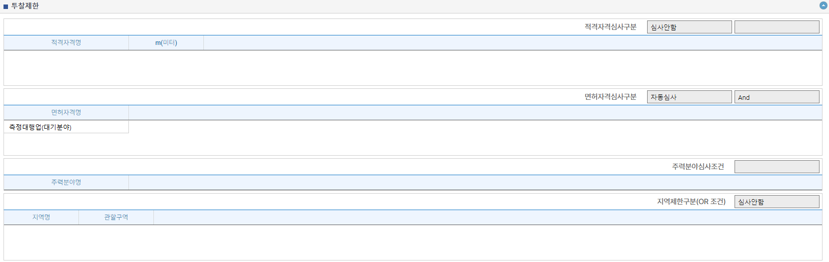
Task: Select the 면허자격명 column header
Action: (x=66, y=112)
